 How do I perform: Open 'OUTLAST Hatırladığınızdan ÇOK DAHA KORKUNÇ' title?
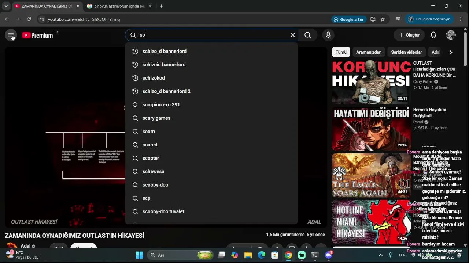435,69
